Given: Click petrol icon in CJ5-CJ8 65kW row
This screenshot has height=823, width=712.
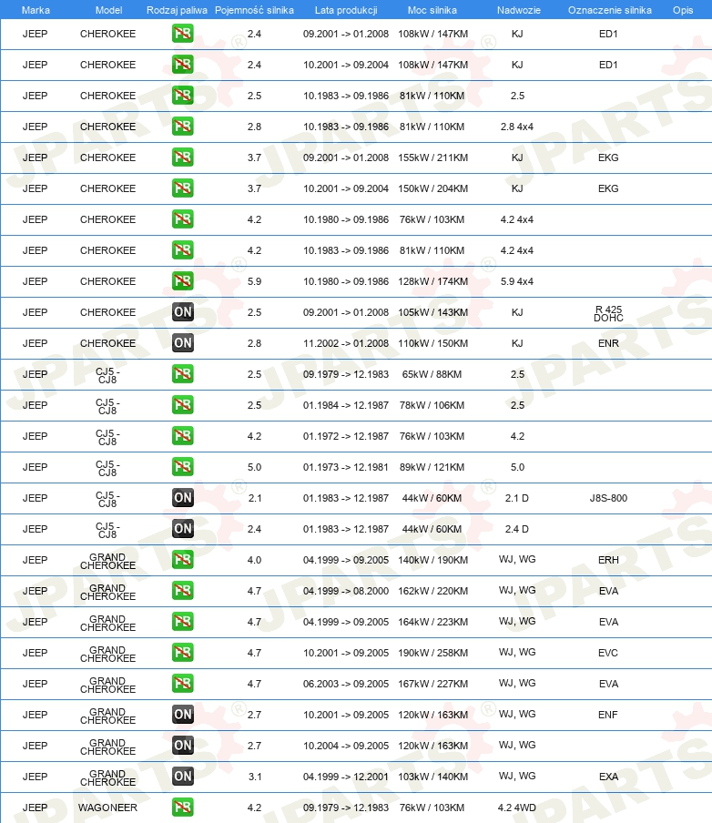Looking at the screenshot, I should tap(183, 374).
